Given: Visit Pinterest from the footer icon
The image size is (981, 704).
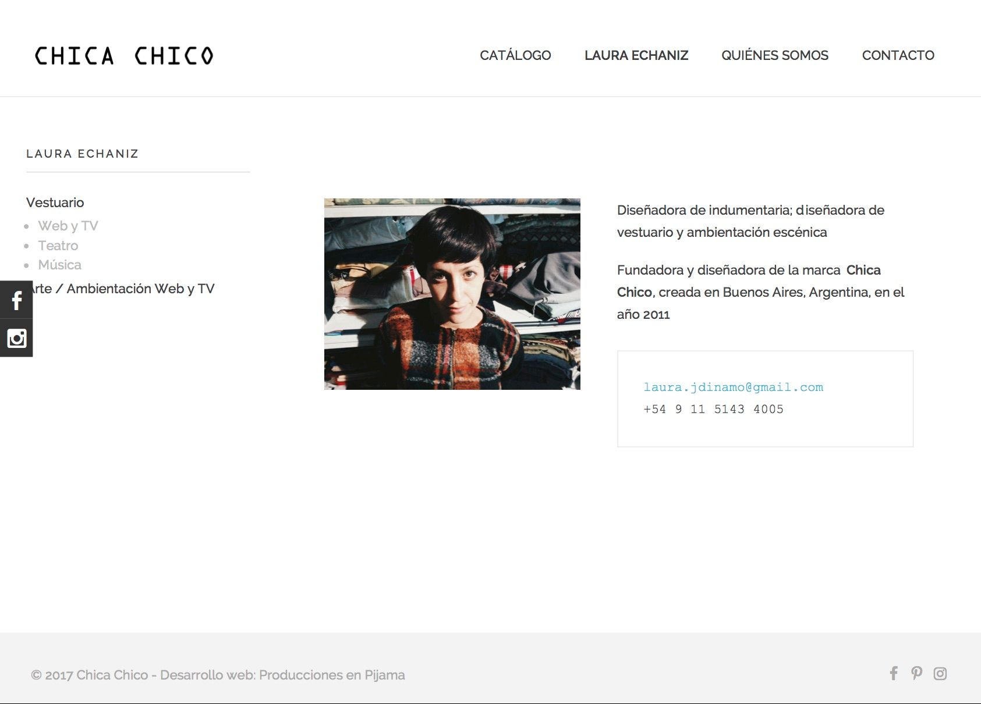Looking at the screenshot, I should point(917,673).
